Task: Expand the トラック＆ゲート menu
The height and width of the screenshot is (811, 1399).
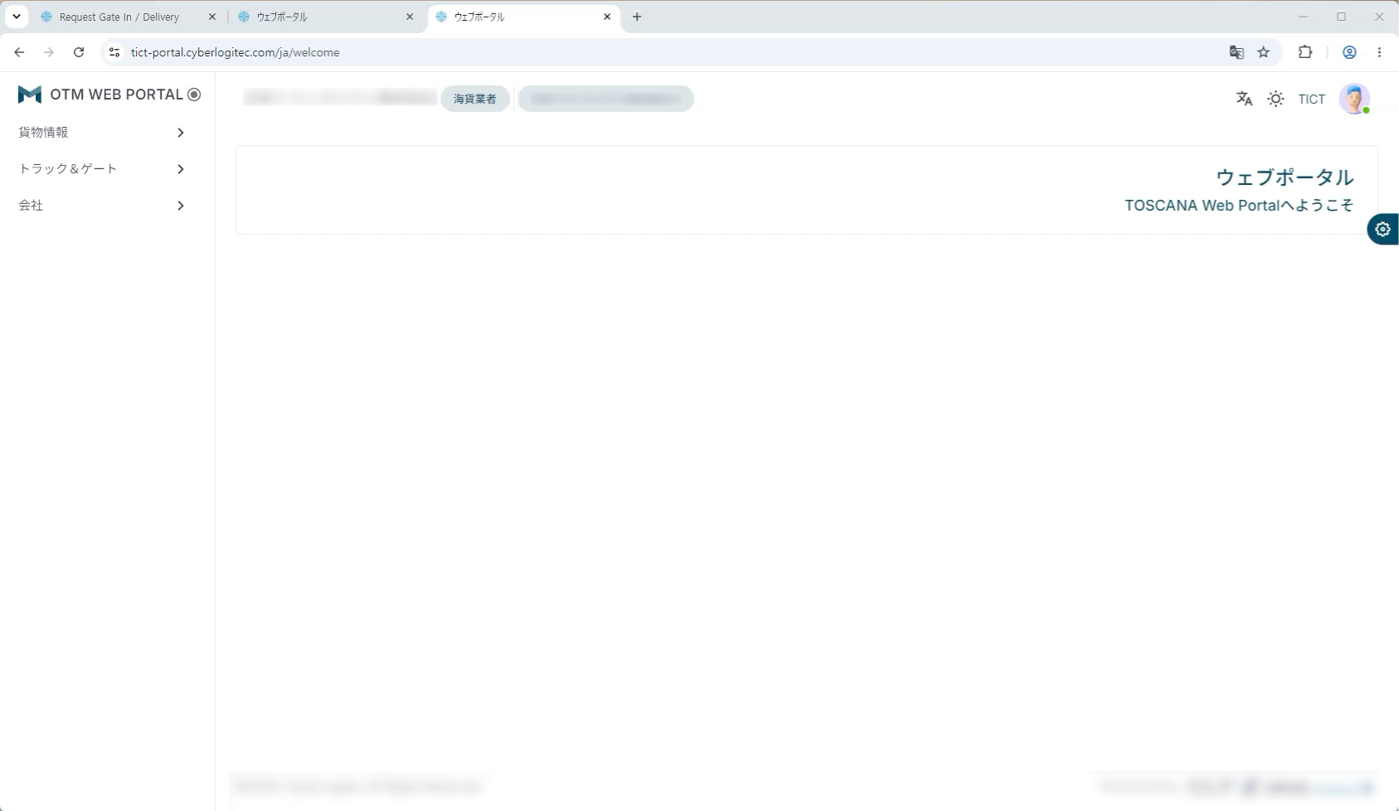Action: (x=101, y=169)
